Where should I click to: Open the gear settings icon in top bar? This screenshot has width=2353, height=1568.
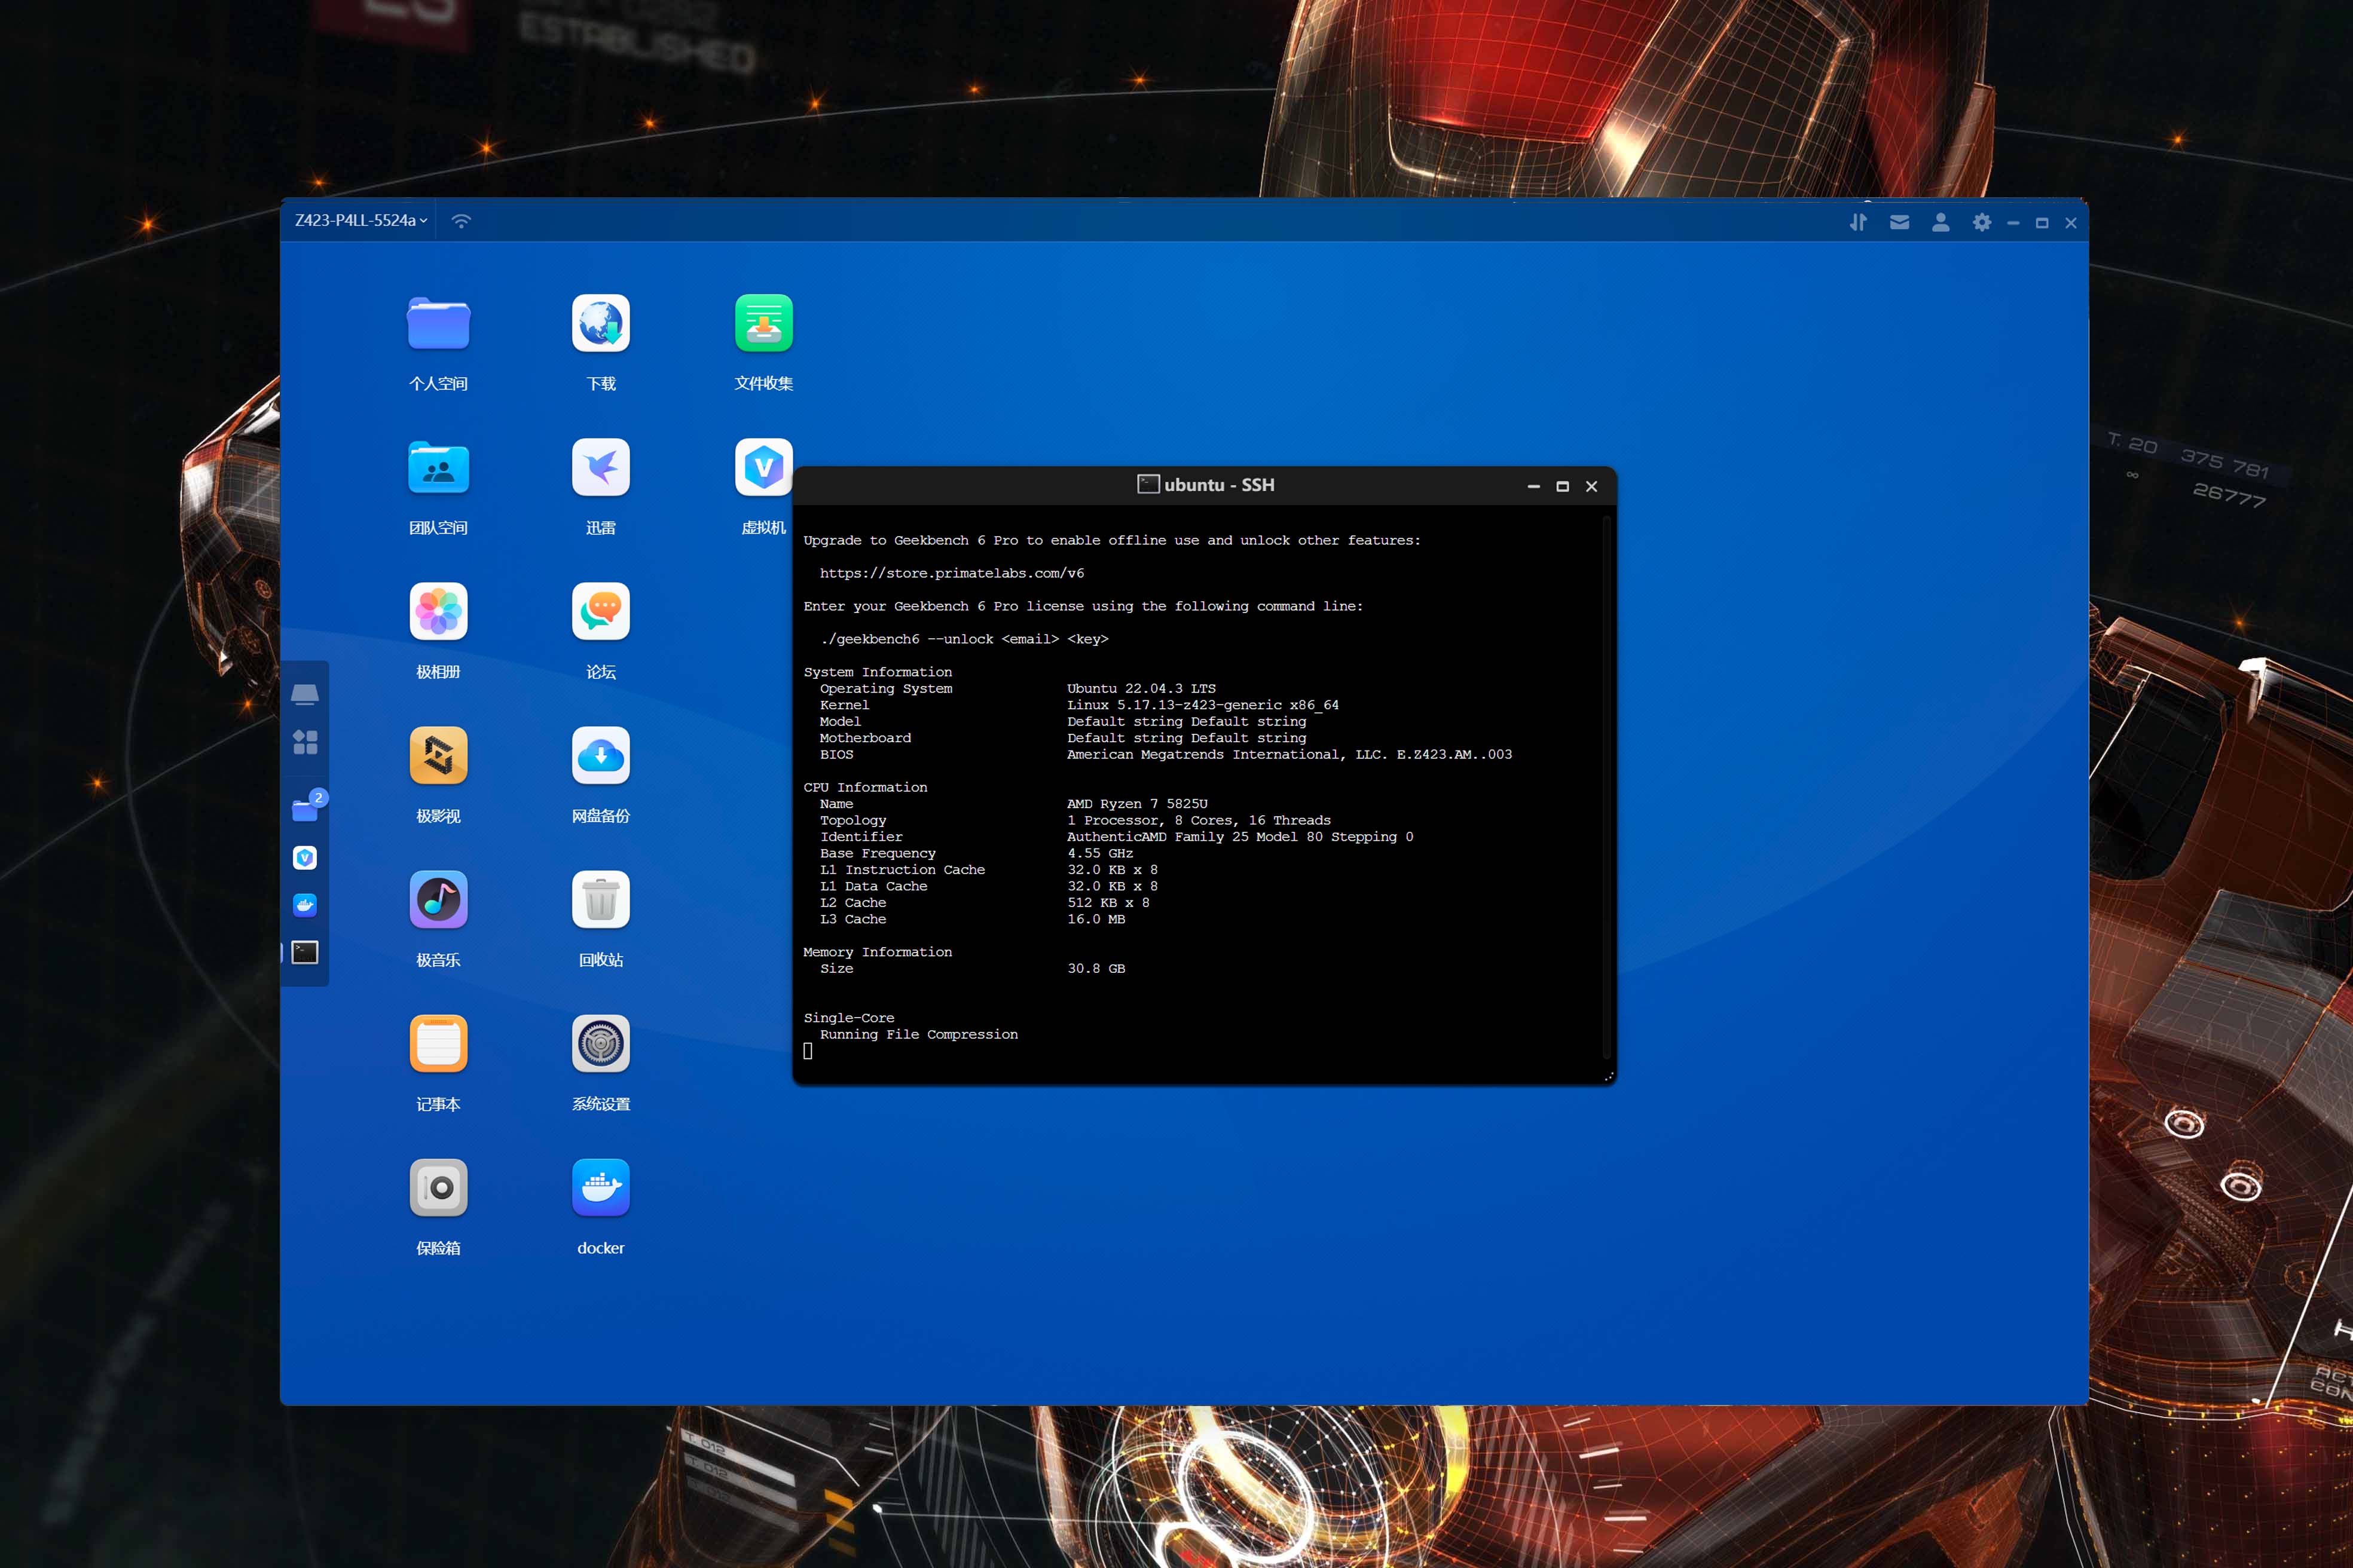[x=1982, y=222]
